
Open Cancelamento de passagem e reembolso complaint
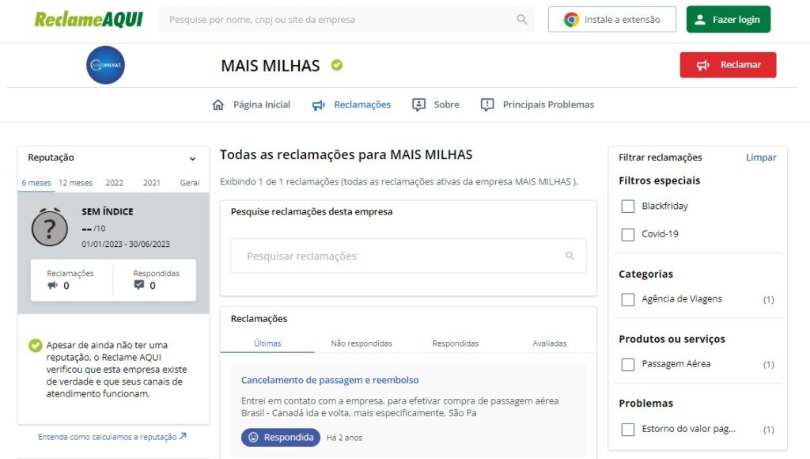click(x=330, y=381)
